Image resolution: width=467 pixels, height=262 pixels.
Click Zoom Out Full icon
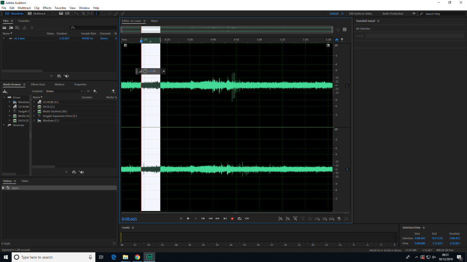point(310,218)
